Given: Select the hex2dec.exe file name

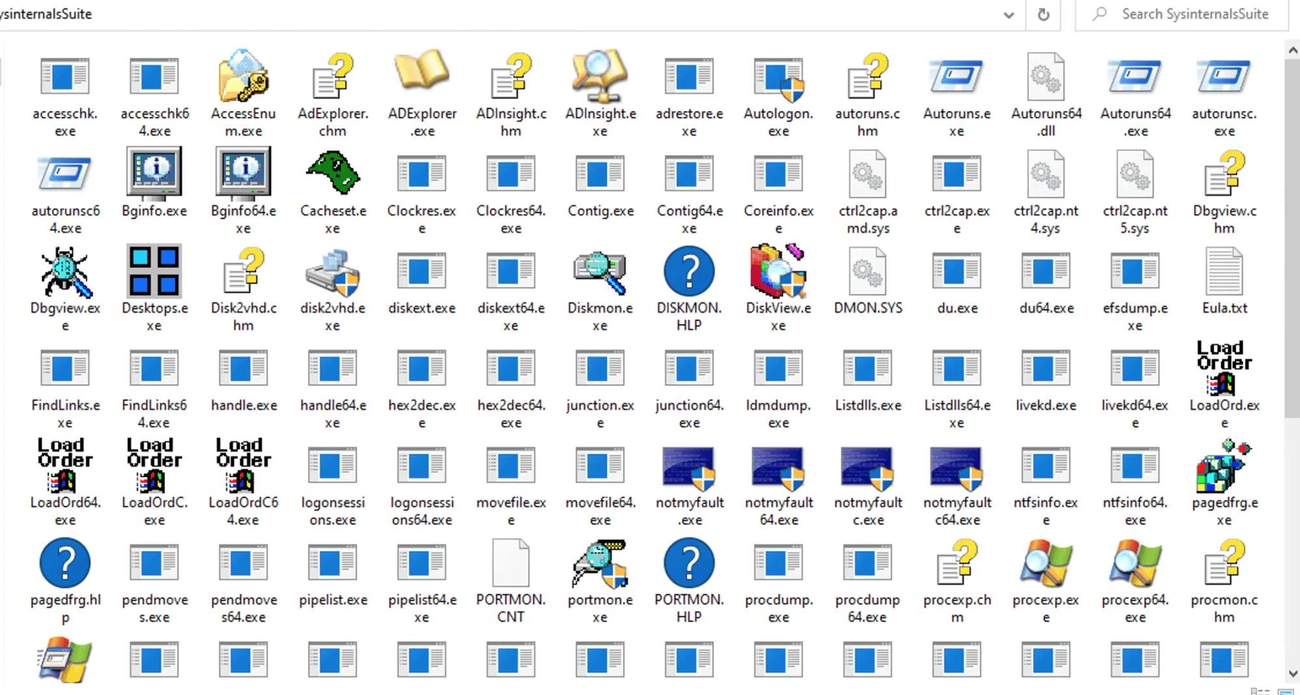Looking at the screenshot, I should 422,414.
